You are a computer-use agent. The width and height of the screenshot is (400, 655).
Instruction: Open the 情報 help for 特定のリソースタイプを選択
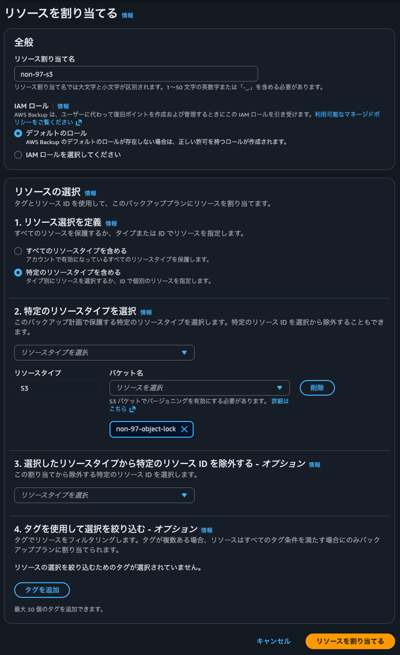[x=145, y=312]
